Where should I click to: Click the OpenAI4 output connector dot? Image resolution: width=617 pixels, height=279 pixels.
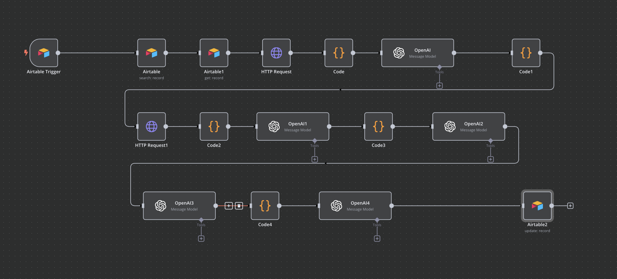pos(391,205)
